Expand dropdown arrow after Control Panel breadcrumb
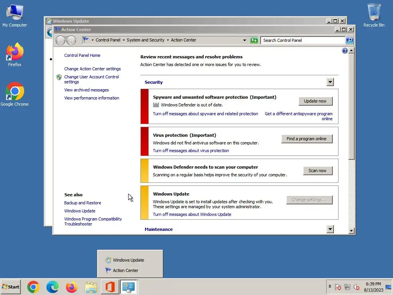This screenshot has height=295, width=393. (124, 40)
